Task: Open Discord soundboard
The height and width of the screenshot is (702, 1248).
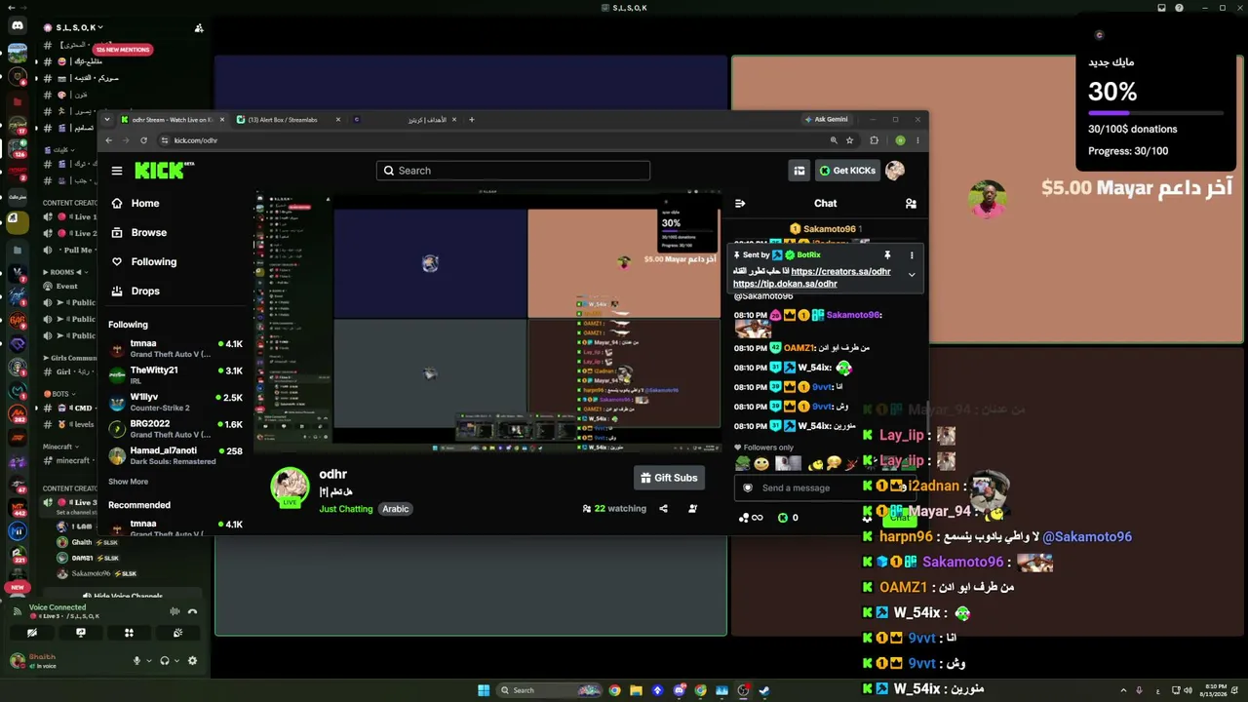Action: point(177,633)
